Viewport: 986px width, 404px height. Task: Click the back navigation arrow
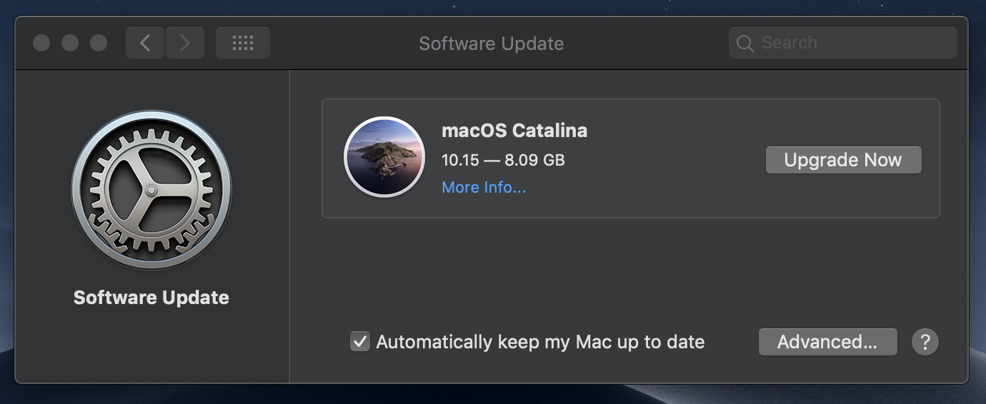[x=145, y=43]
